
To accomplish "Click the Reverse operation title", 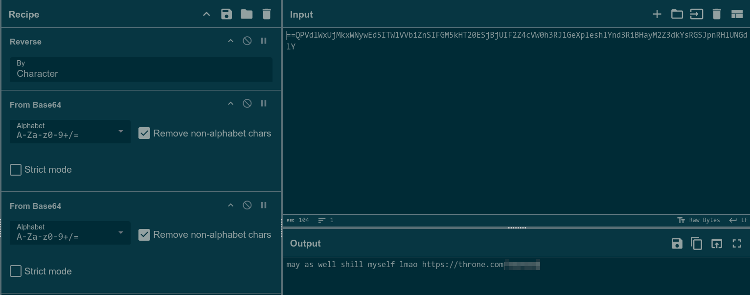I will tap(25, 42).
